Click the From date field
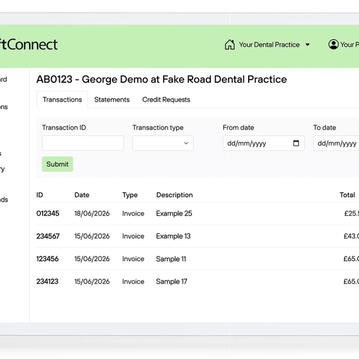 264,143
